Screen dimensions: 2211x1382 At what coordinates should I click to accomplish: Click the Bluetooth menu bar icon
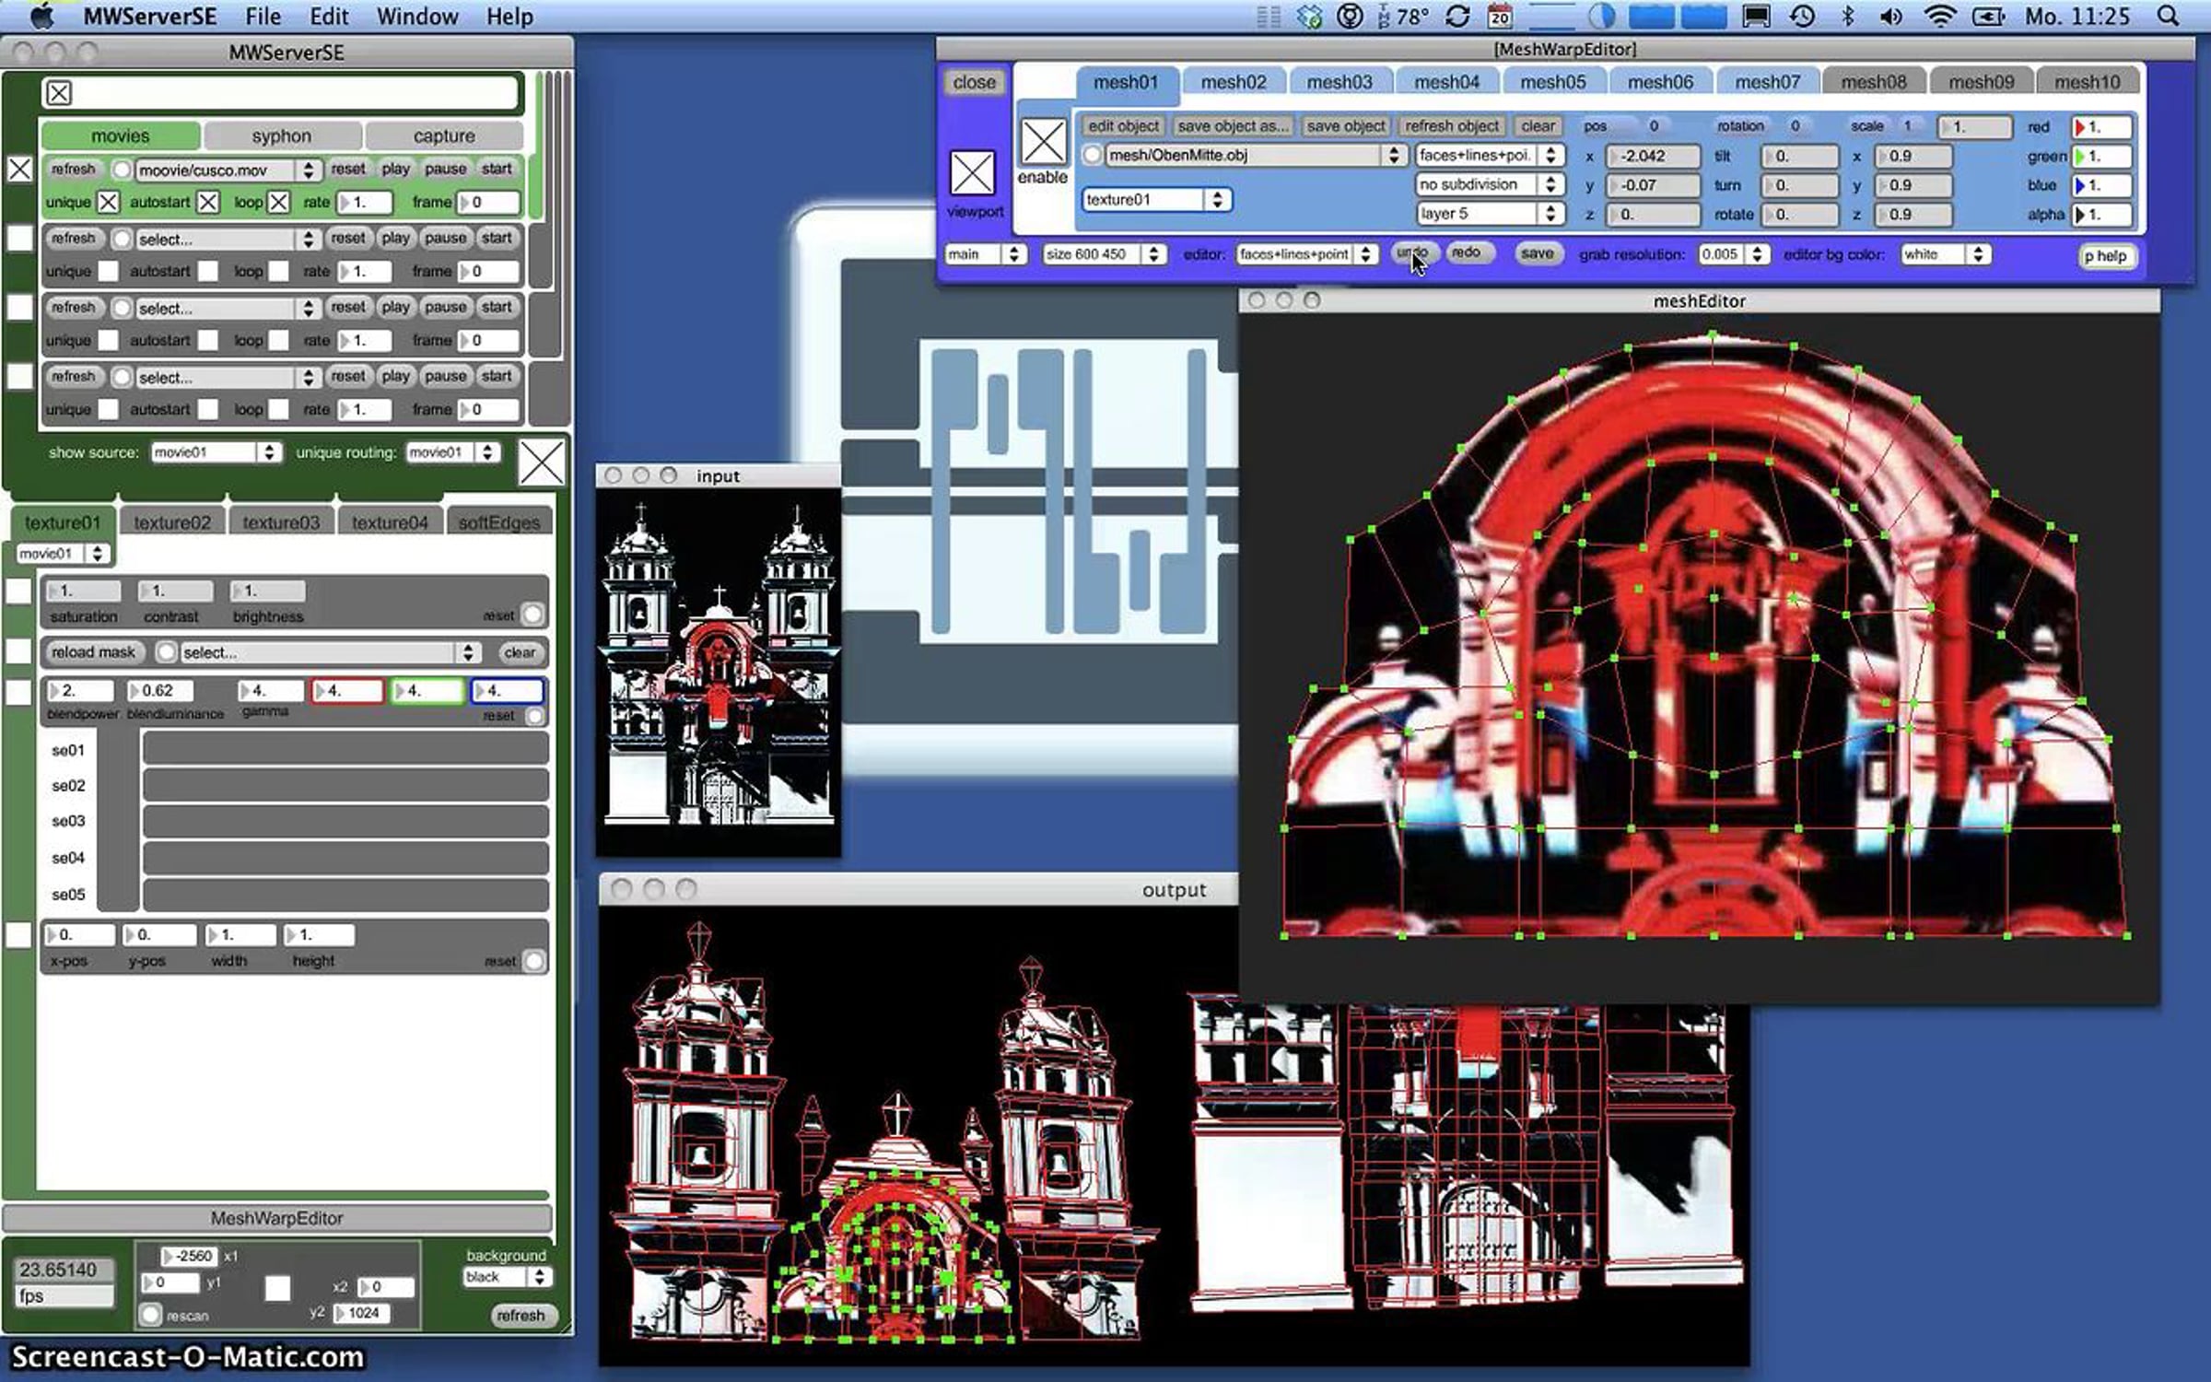tap(1847, 17)
